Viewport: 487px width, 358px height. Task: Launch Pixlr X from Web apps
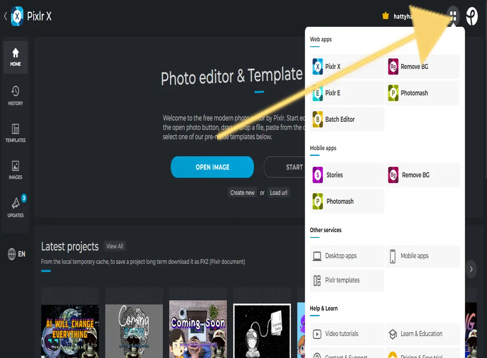(347, 67)
